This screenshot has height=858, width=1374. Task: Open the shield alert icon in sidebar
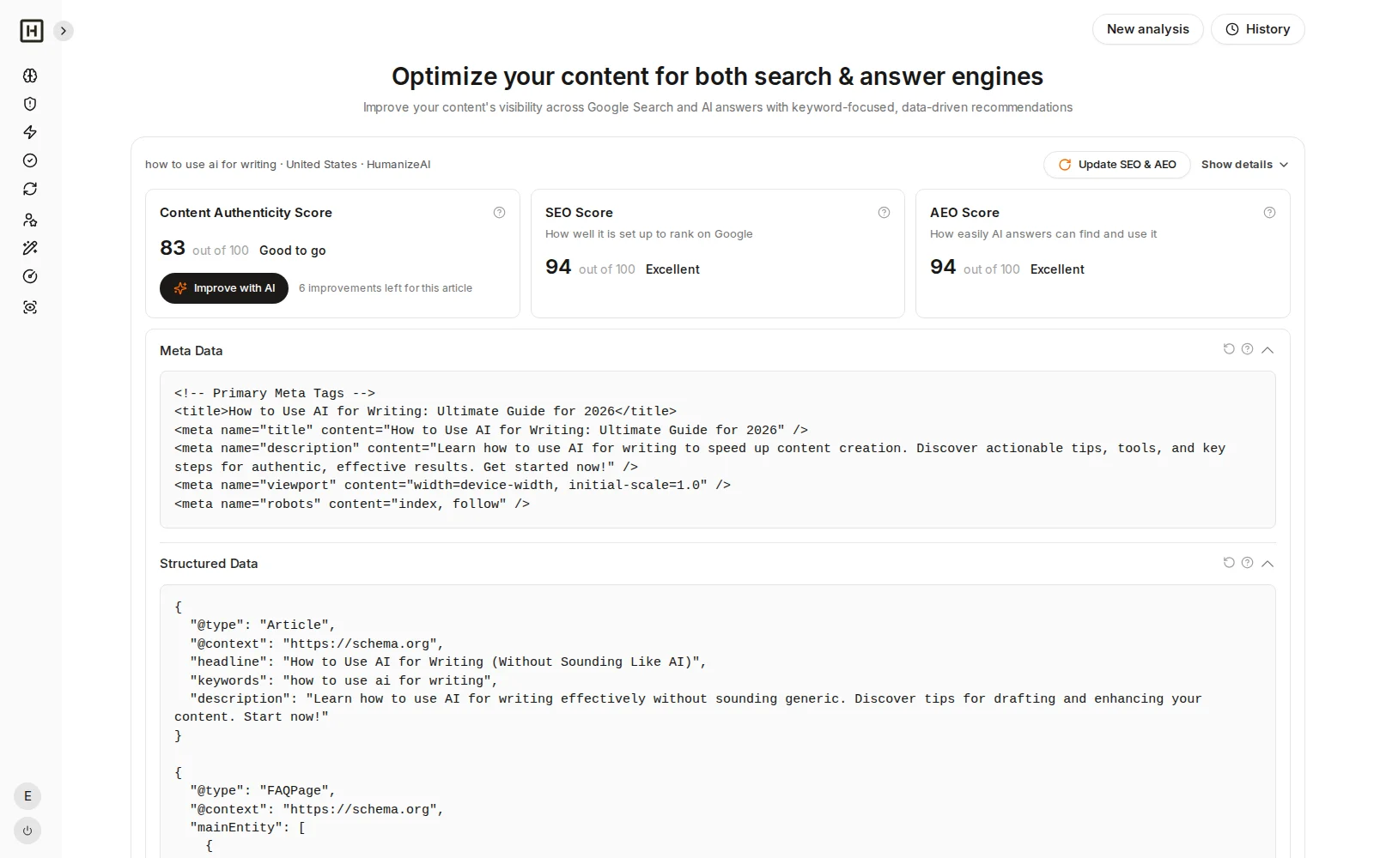pos(30,104)
